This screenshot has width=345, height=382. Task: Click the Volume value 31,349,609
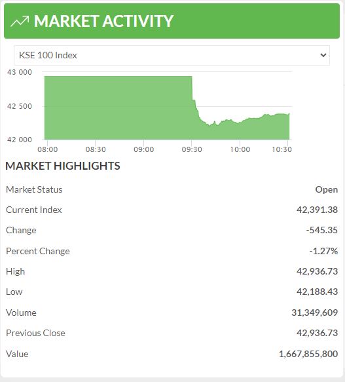click(315, 313)
